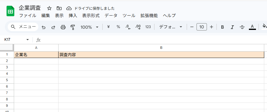Decrease decimal places
The height and width of the screenshot is (112, 267).
click(x=128, y=27)
